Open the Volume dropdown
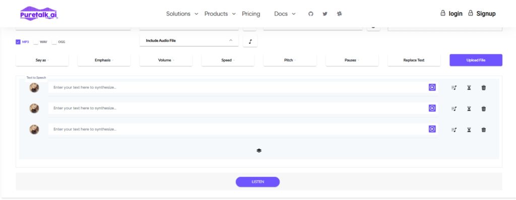 (x=166, y=60)
